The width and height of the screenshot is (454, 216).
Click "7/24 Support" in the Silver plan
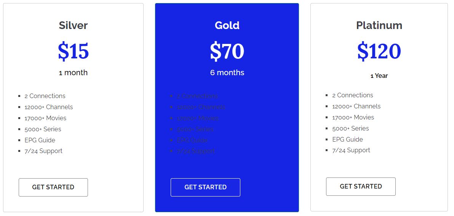click(x=43, y=151)
